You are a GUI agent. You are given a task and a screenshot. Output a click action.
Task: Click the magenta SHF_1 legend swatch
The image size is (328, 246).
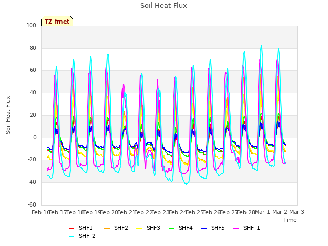236,229
